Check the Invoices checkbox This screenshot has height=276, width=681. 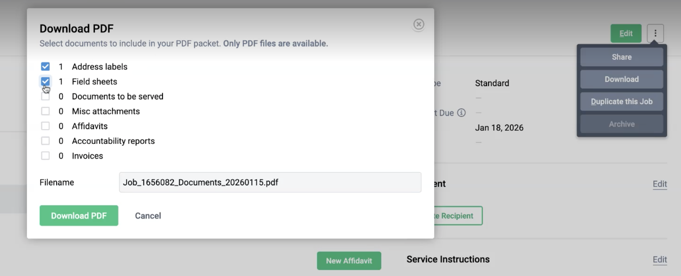[x=45, y=156]
